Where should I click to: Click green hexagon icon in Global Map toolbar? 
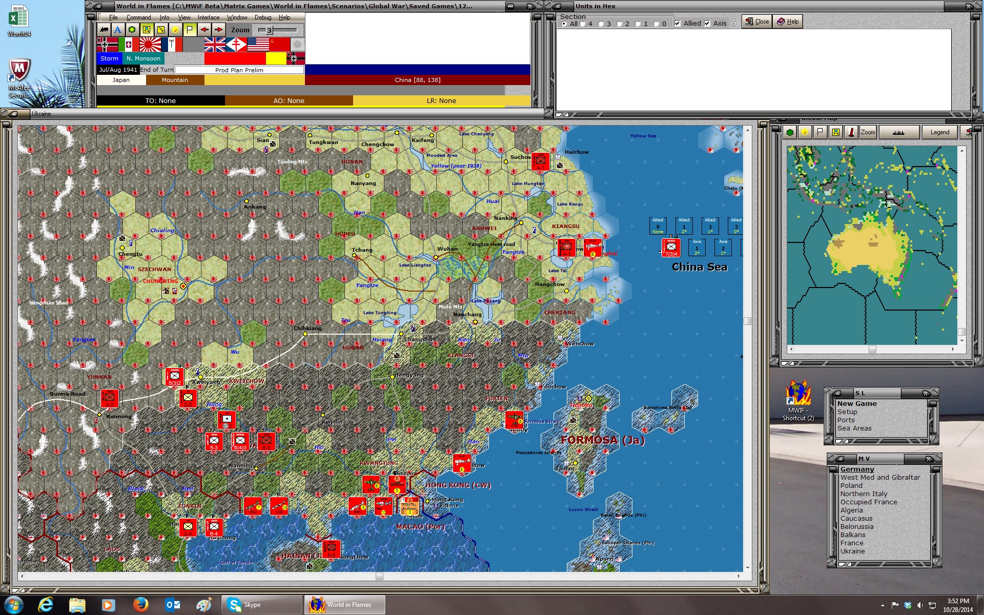790,132
